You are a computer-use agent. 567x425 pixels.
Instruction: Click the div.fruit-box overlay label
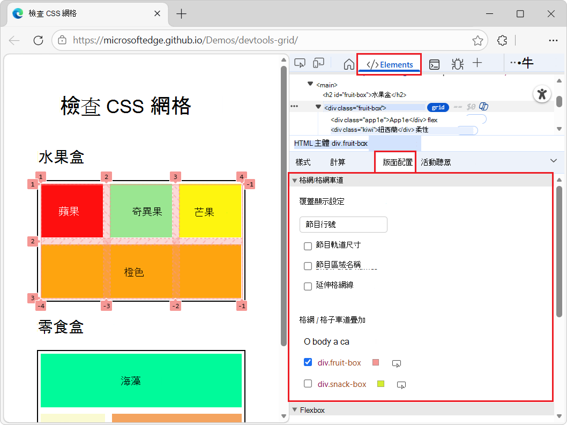339,363
